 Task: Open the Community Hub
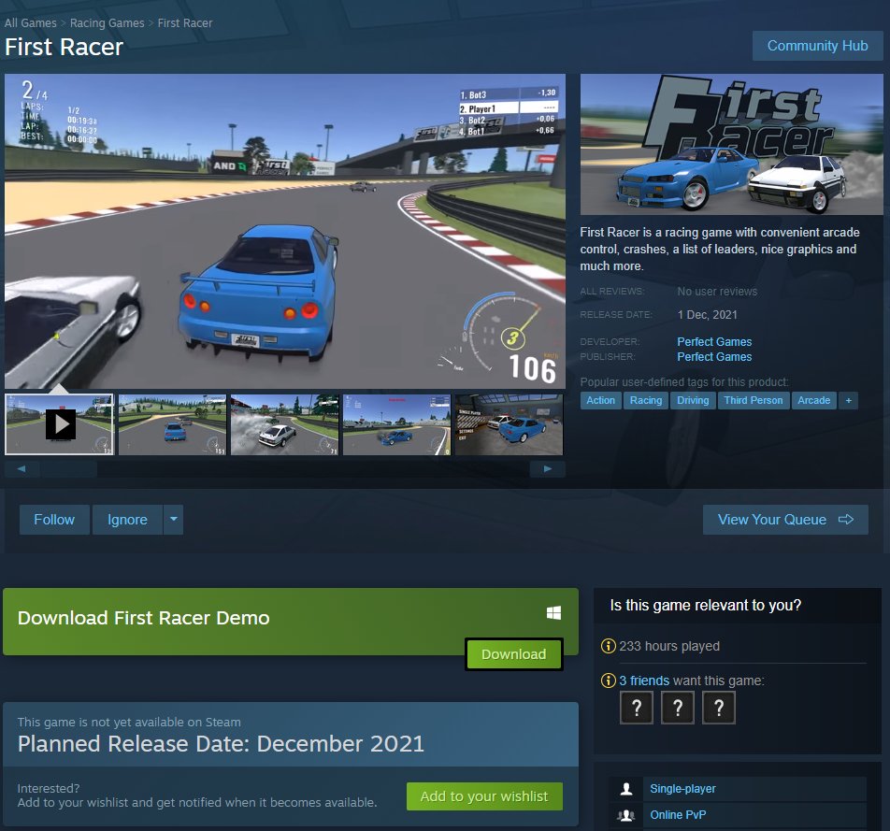tap(817, 46)
